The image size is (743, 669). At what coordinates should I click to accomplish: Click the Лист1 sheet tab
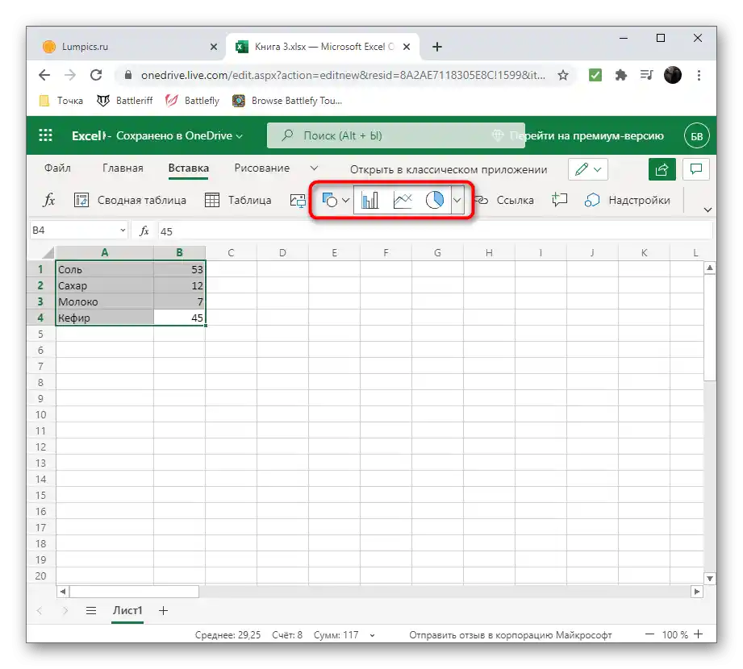coord(127,610)
